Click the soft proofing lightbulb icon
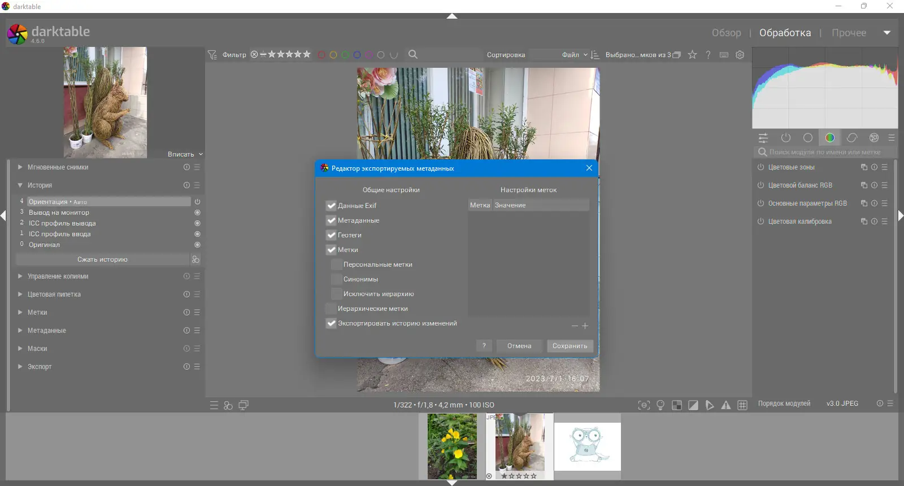This screenshot has height=486, width=904. point(660,405)
